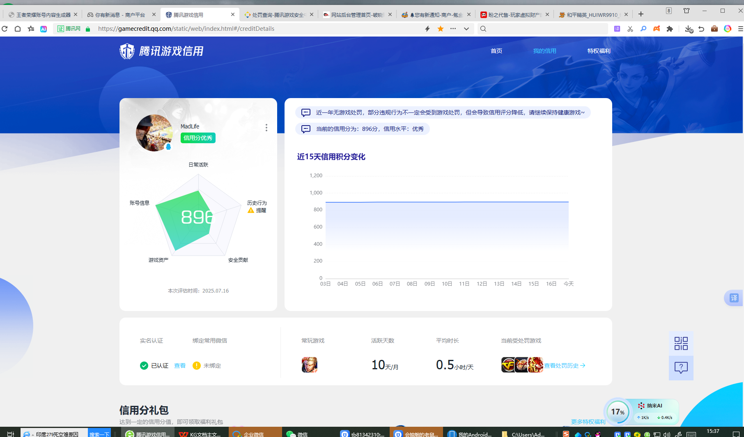Open the 特权福利 navigation item
744x437 pixels.
599,51
